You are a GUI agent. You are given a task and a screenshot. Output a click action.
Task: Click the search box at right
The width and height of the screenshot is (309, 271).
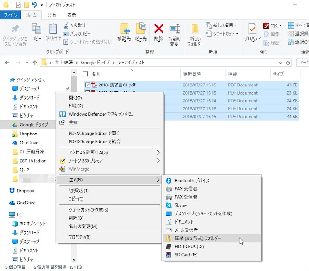(302, 63)
